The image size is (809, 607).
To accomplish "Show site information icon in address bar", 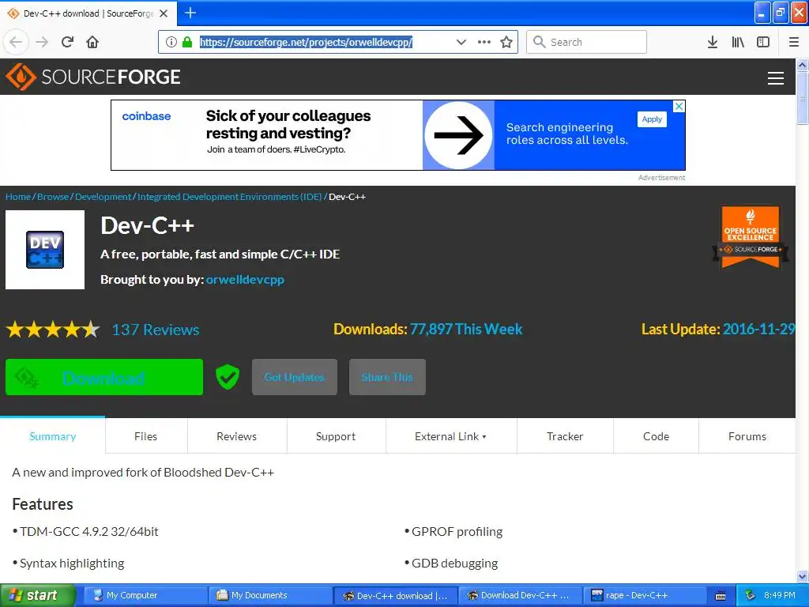I will (171, 42).
